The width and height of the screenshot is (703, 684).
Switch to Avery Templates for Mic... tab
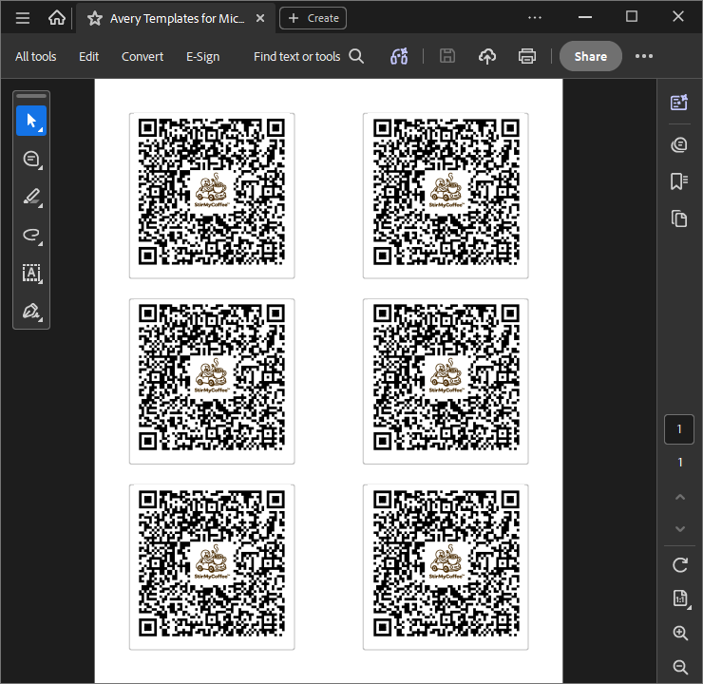coord(177,18)
